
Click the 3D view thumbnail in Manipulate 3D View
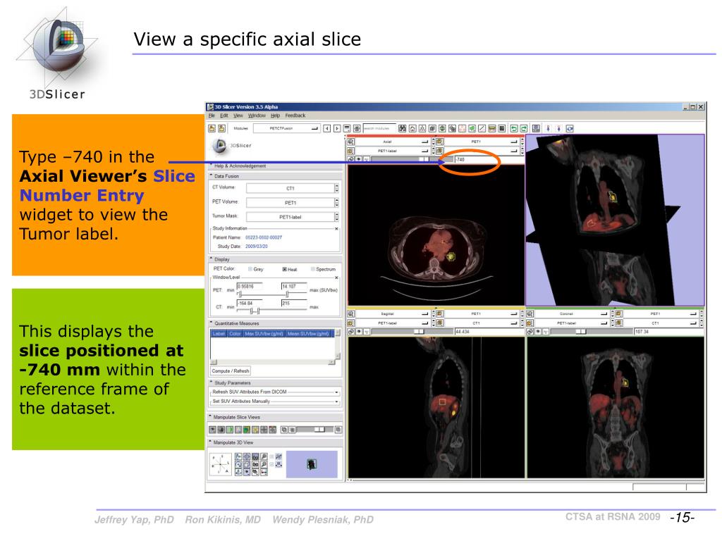pos(312,464)
